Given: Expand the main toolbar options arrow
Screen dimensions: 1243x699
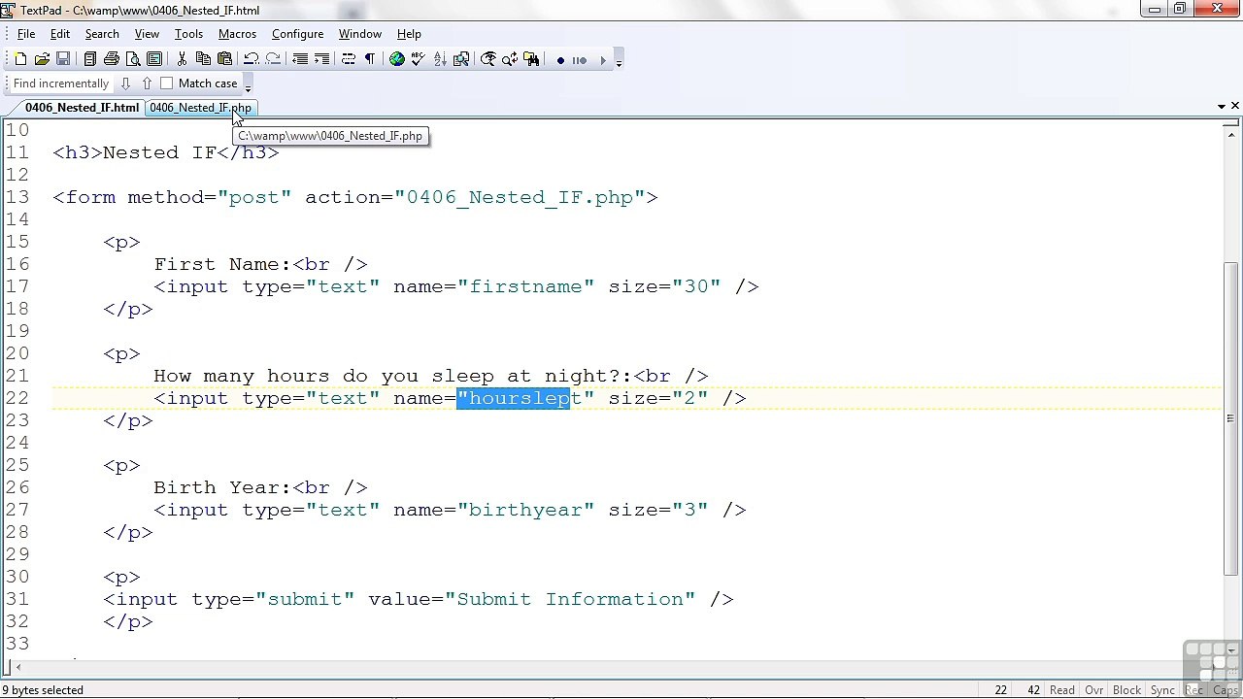Looking at the screenshot, I should click(x=619, y=62).
